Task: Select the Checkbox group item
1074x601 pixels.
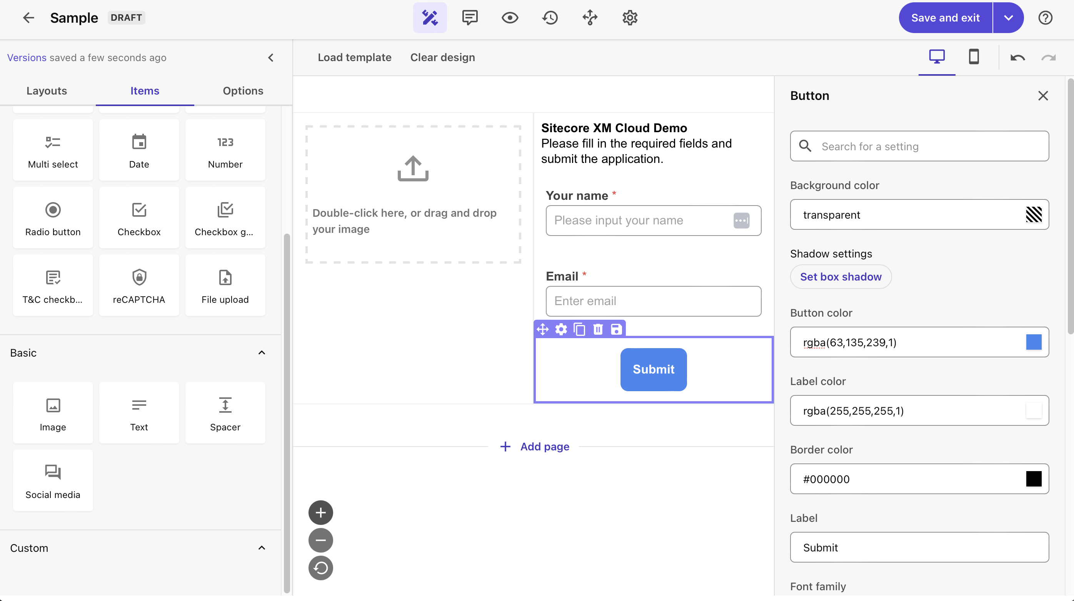Action: [225, 217]
